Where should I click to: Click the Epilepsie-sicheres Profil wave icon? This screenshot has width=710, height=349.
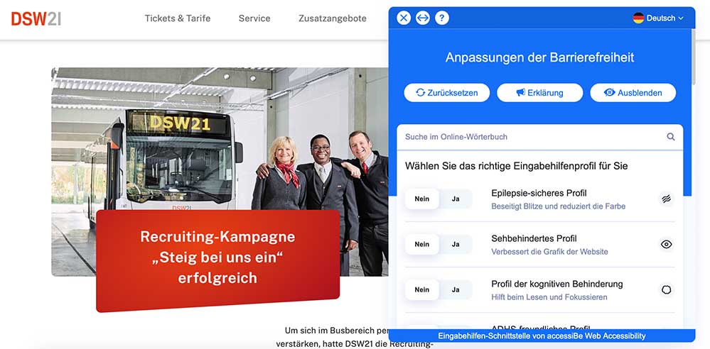click(666, 199)
